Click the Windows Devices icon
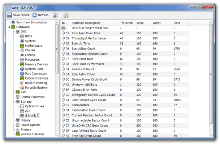 pyautogui.click(x=18, y=134)
